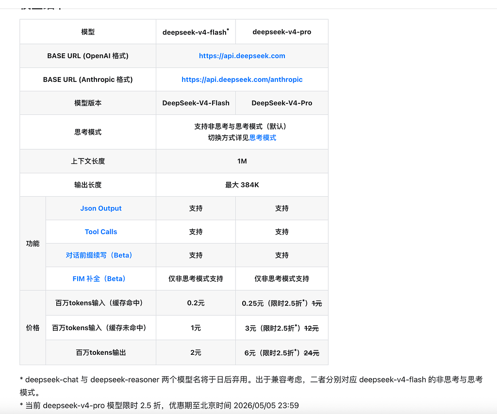Open the 思考模式 link in 切换方式详见

point(263,138)
